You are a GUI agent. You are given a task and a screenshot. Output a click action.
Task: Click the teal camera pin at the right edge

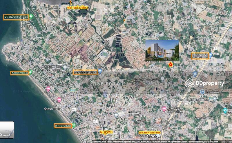(225, 111)
